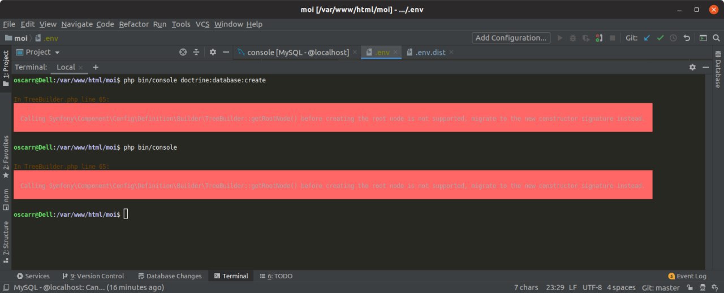Click the .env breadcrumb item
Viewport: 724px width, 293px height.
click(46, 38)
